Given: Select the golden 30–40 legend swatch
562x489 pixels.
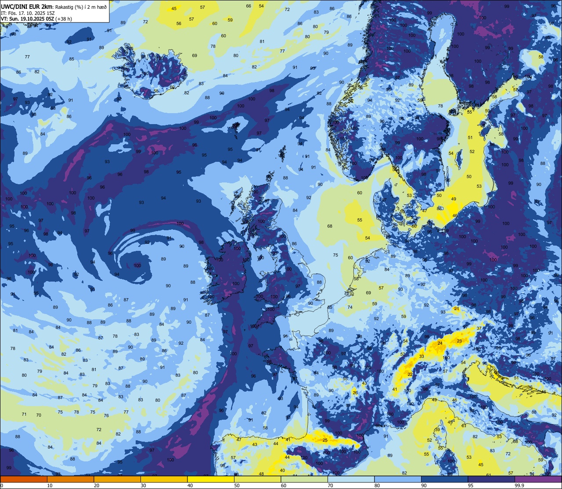Looking at the screenshot, I should coord(164,479).
